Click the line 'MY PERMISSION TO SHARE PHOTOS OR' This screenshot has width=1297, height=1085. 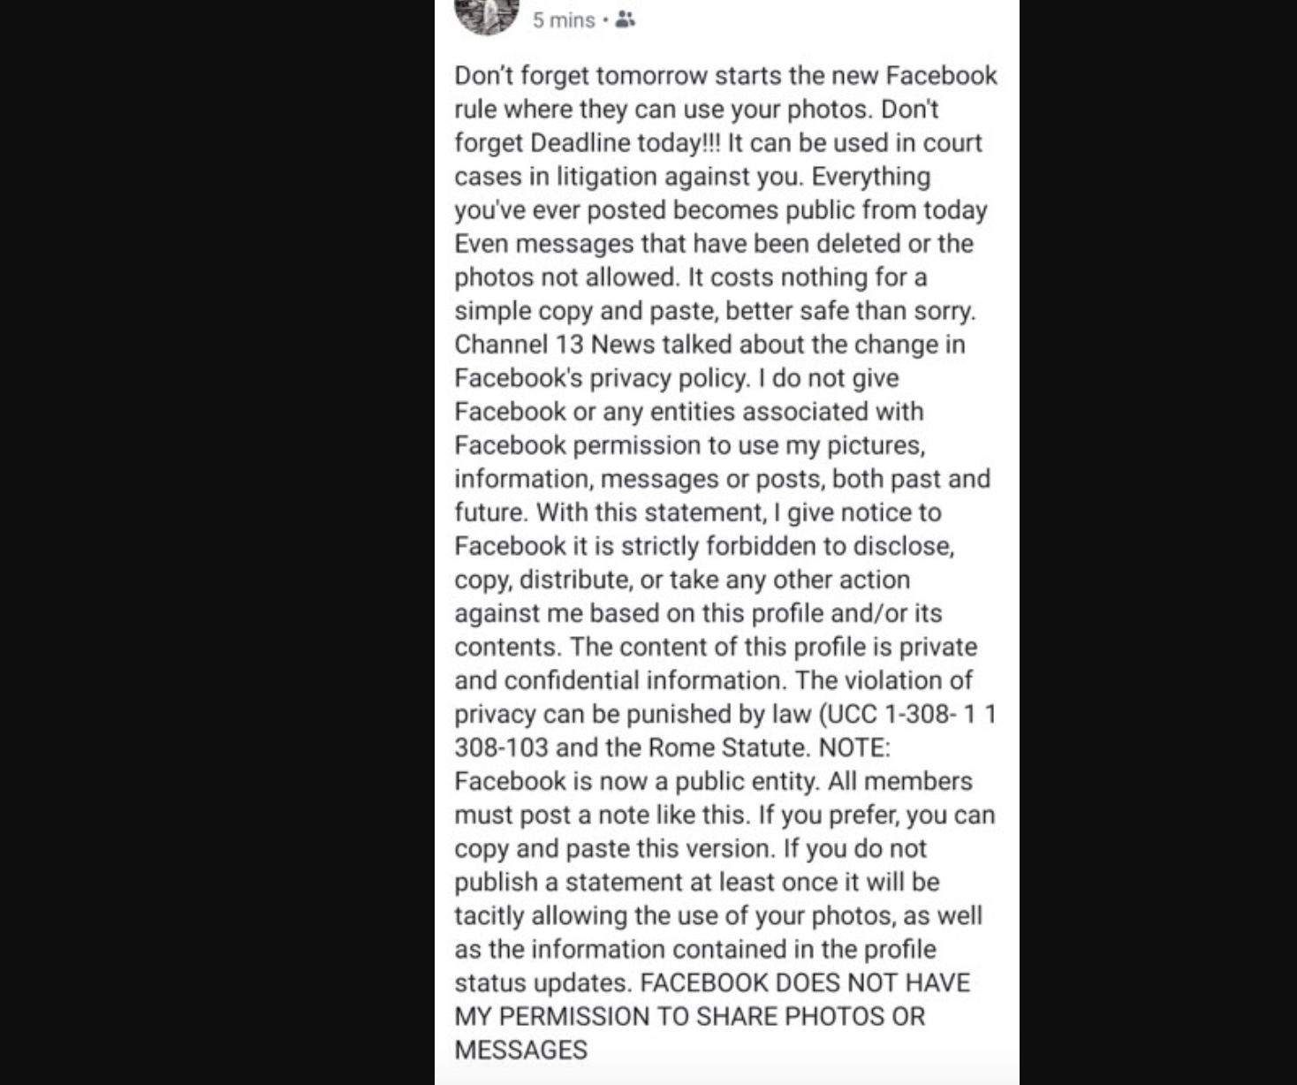click(689, 1016)
